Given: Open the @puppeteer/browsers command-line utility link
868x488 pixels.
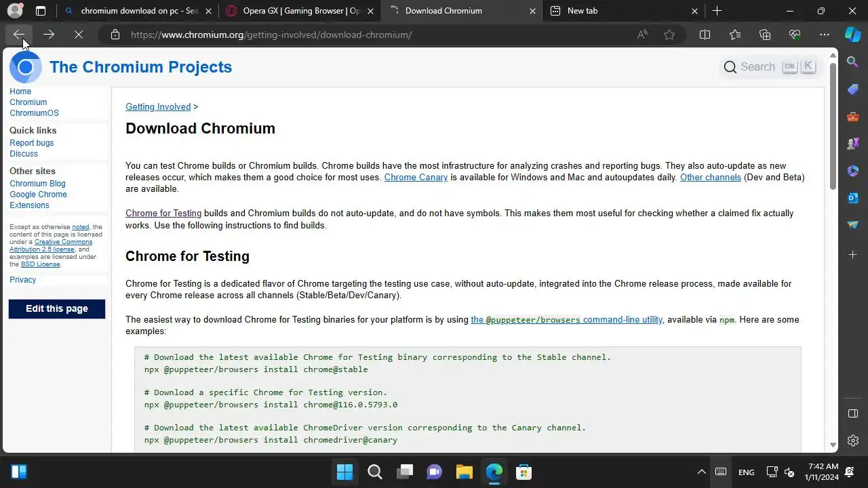Looking at the screenshot, I should coord(566,320).
